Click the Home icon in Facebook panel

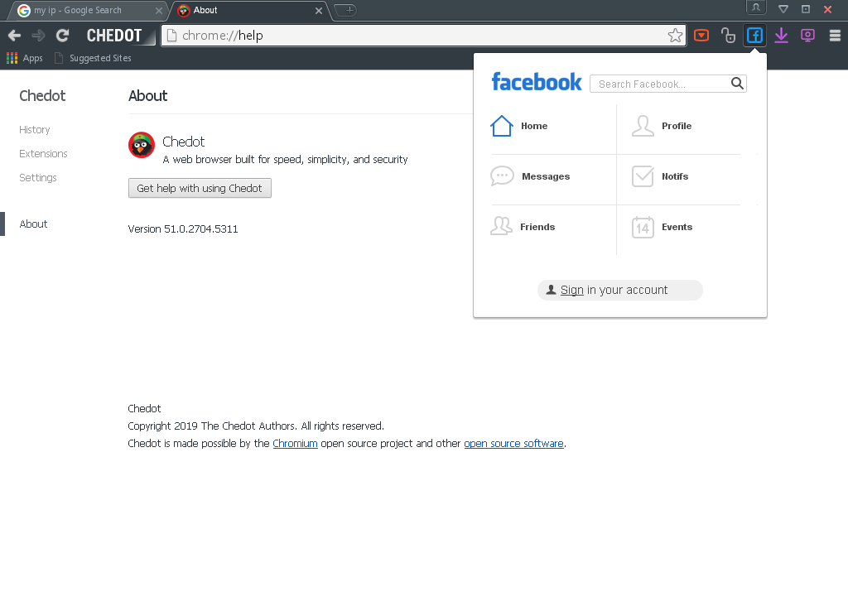point(501,125)
